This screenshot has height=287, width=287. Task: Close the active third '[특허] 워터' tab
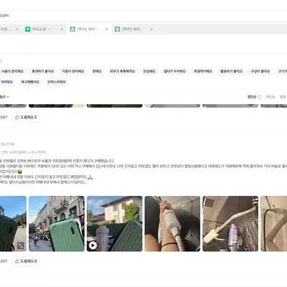107,29
